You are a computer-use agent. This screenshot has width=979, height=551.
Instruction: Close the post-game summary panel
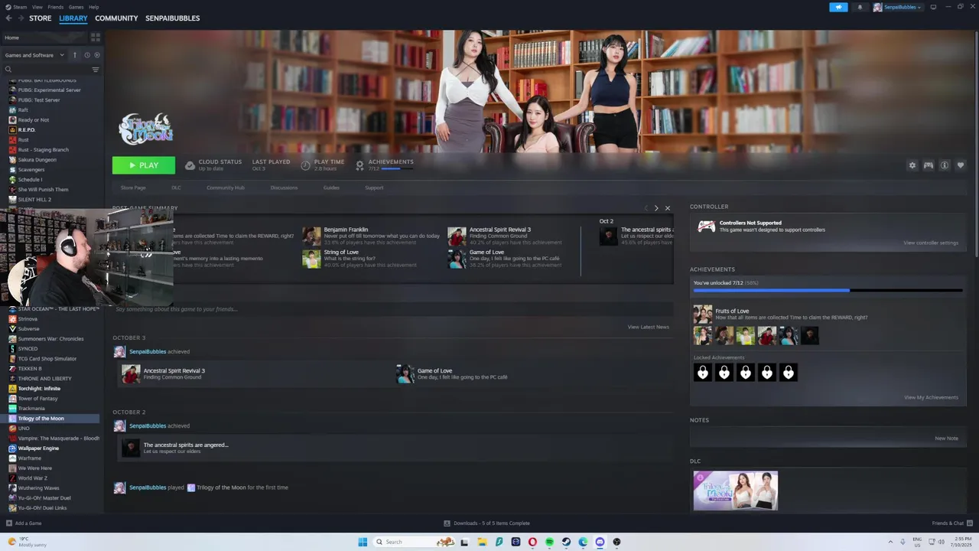click(x=668, y=208)
